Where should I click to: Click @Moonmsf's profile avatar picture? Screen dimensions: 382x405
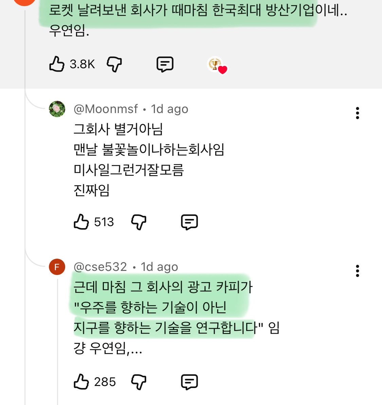(57, 109)
